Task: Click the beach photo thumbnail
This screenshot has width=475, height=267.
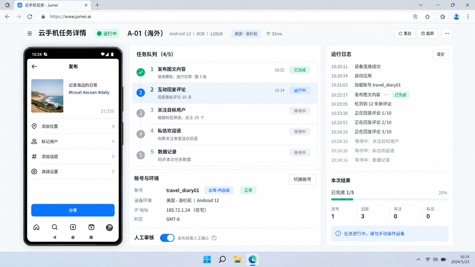Action: point(47,96)
